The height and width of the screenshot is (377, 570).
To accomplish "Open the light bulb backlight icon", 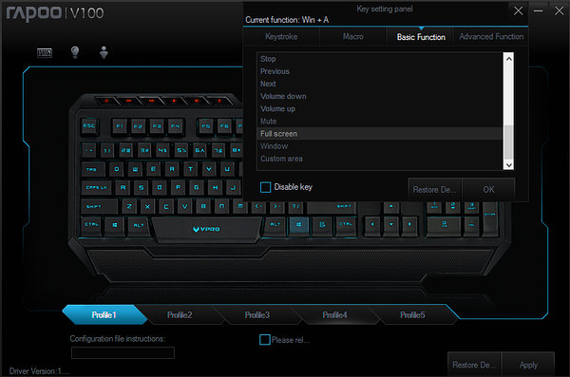I will pos(75,52).
